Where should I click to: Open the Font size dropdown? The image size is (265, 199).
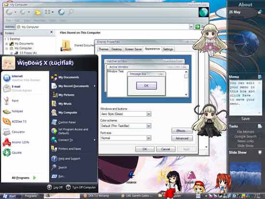click(x=148, y=138)
